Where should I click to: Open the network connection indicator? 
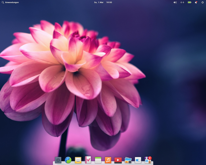(x=182, y=2)
